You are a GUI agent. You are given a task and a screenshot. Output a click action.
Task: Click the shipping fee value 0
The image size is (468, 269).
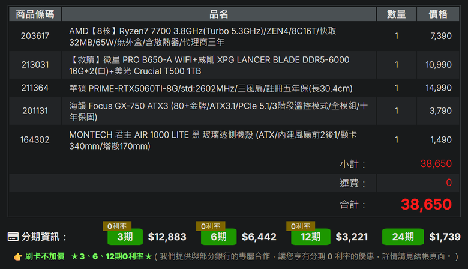[x=449, y=183]
